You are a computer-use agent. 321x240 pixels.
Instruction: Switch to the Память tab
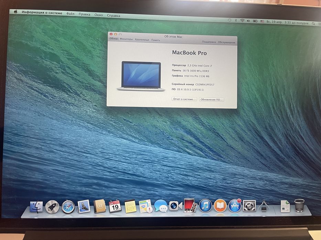156,40
